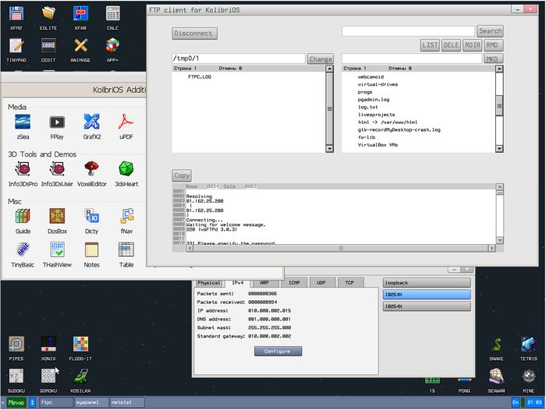
Task: Select the virtual-drives remote folder
Action: click(x=377, y=85)
